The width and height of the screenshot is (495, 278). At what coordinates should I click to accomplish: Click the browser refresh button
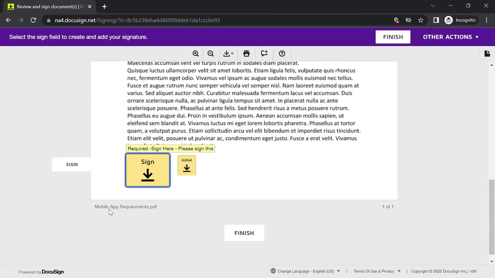(33, 20)
